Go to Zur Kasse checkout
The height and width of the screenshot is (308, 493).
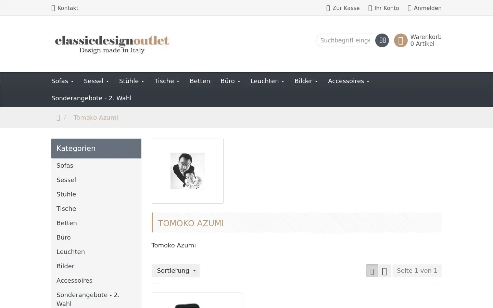point(343,8)
